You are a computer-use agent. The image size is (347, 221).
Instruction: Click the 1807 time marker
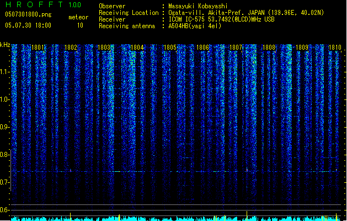point(236,48)
